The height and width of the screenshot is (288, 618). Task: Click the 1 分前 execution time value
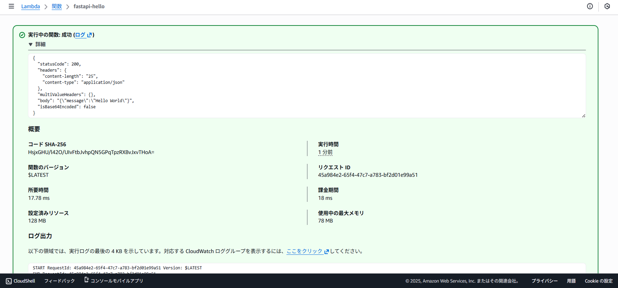(x=325, y=152)
